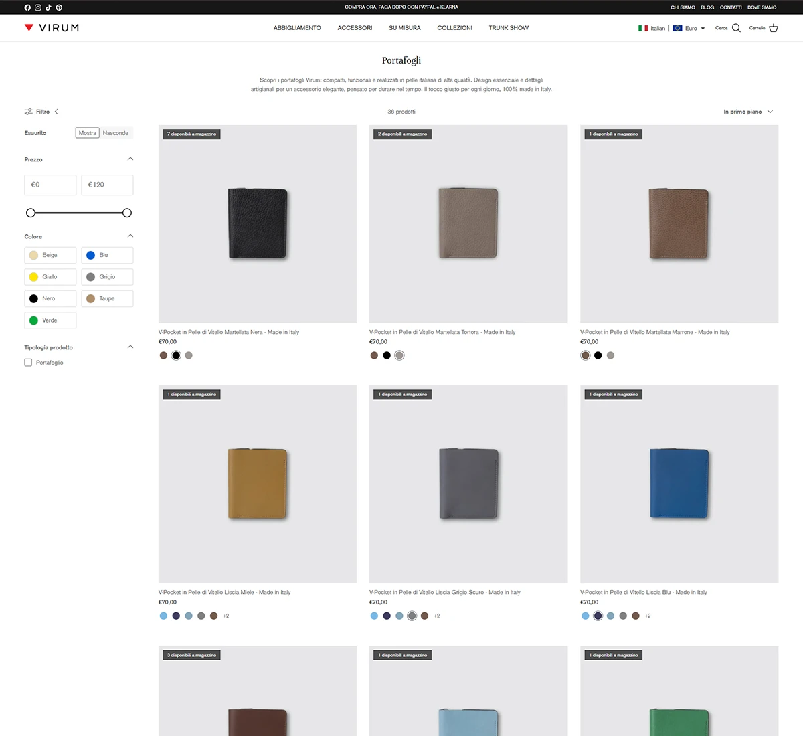Open the Trunk Show menu item
The height and width of the screenshot is (736, 803).
pos(508,28)
